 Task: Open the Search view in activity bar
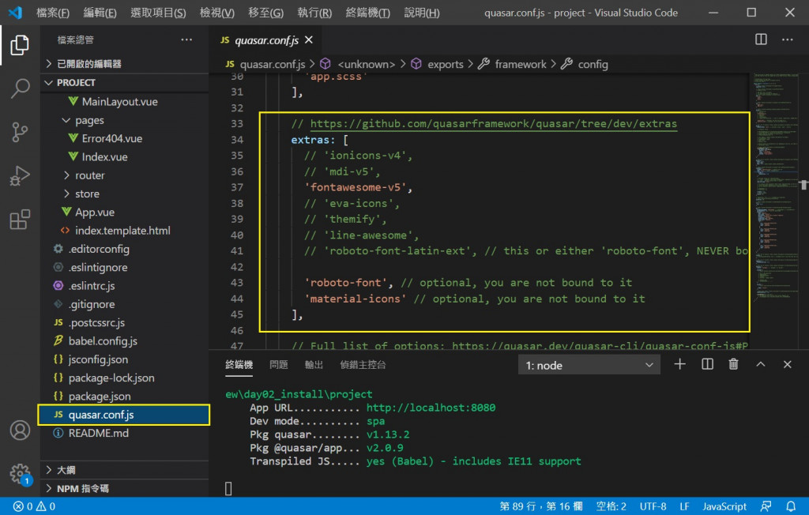20,88
